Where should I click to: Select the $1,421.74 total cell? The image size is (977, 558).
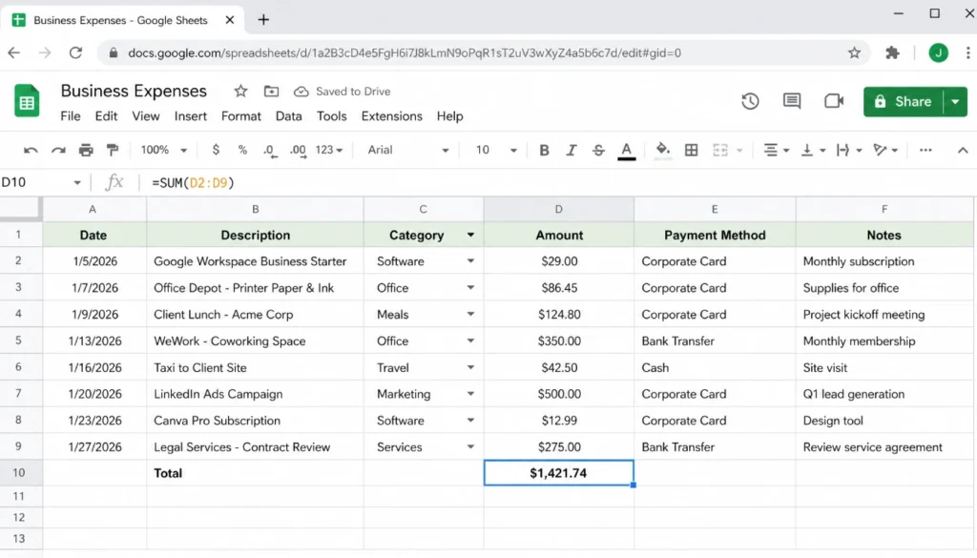tap(558, 473)
